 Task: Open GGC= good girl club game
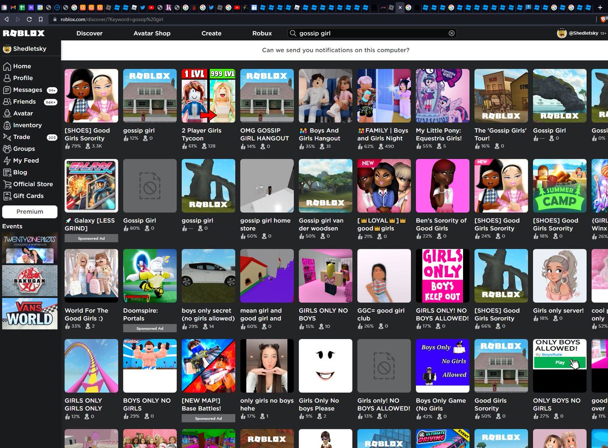(384, 276)
